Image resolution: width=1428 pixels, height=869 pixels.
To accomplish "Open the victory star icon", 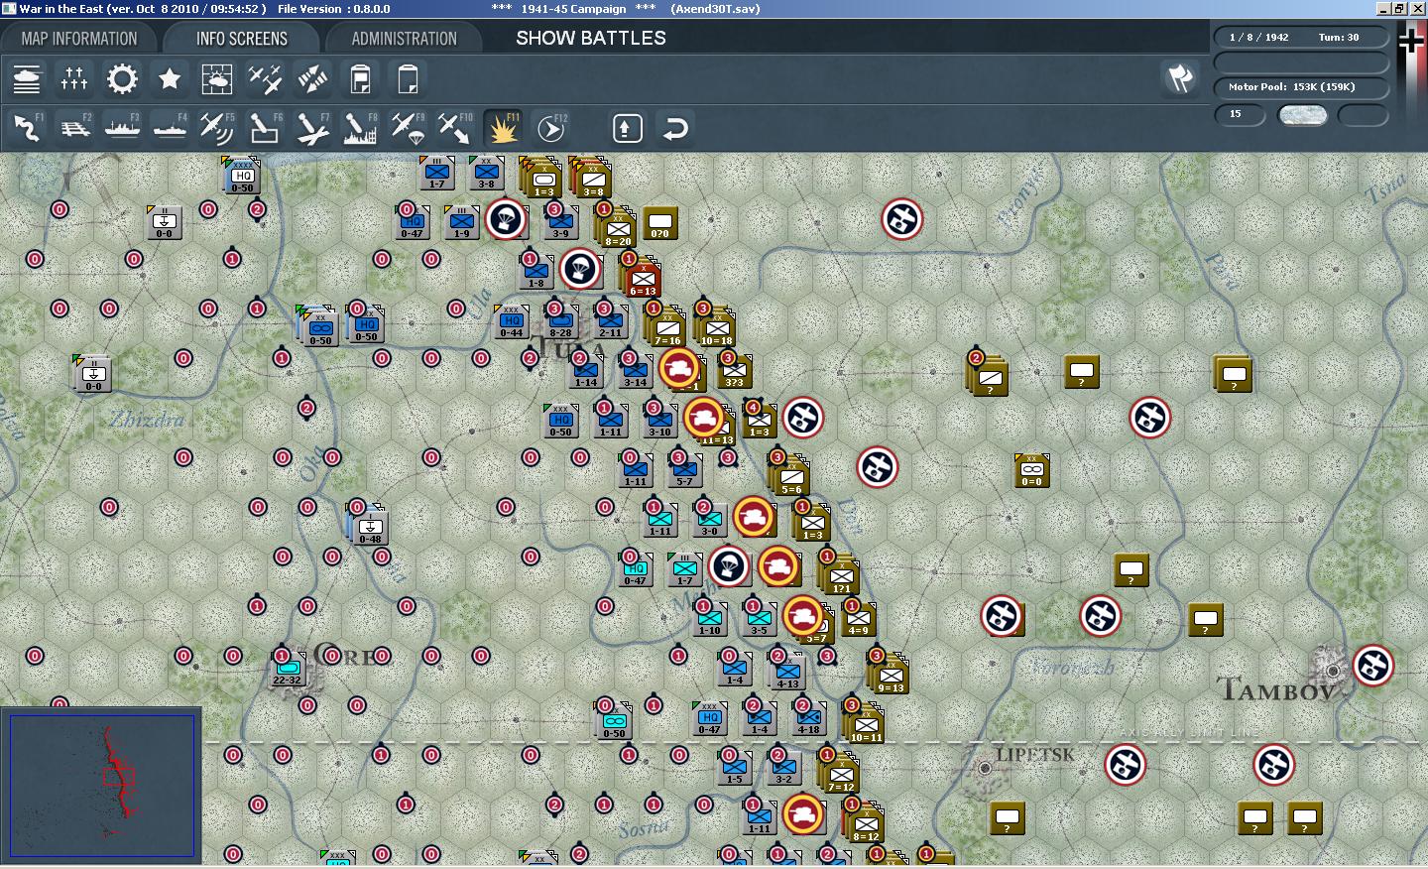I will 170,78.
